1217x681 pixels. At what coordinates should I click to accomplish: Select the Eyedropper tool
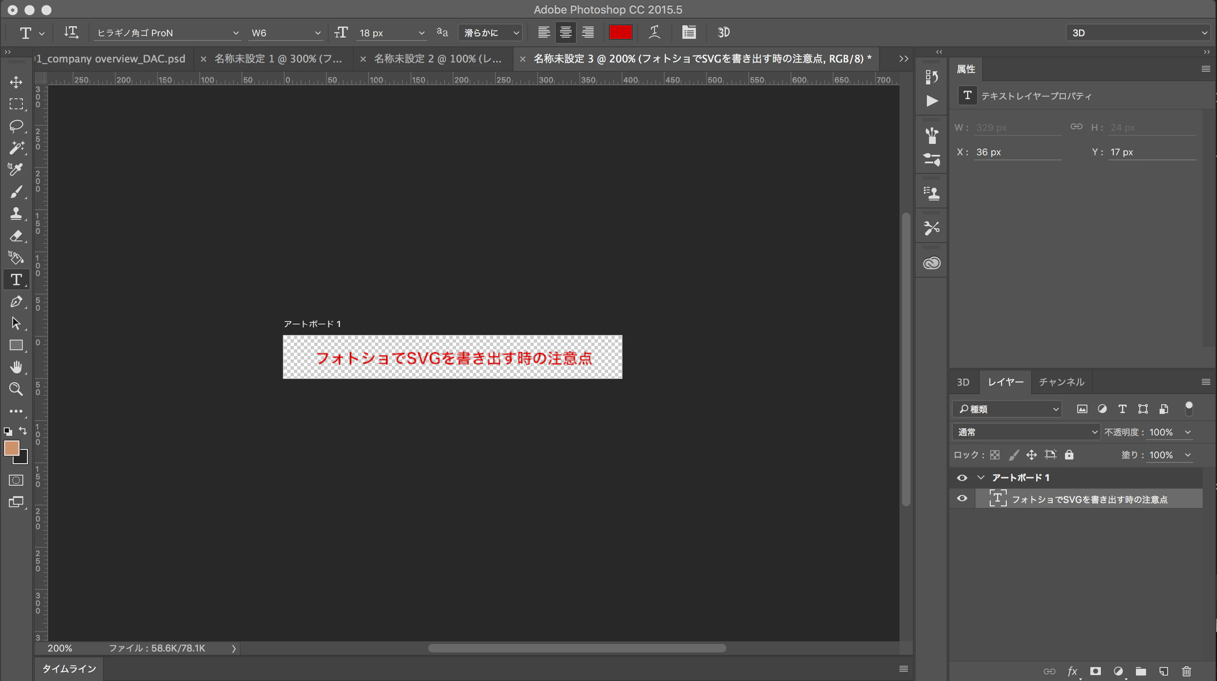click(16, 170)
